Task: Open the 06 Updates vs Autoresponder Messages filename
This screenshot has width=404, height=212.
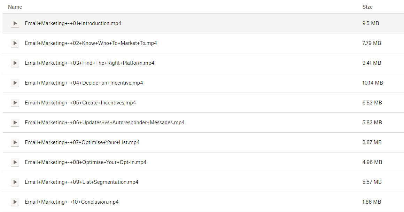Action: pos(104,123)
